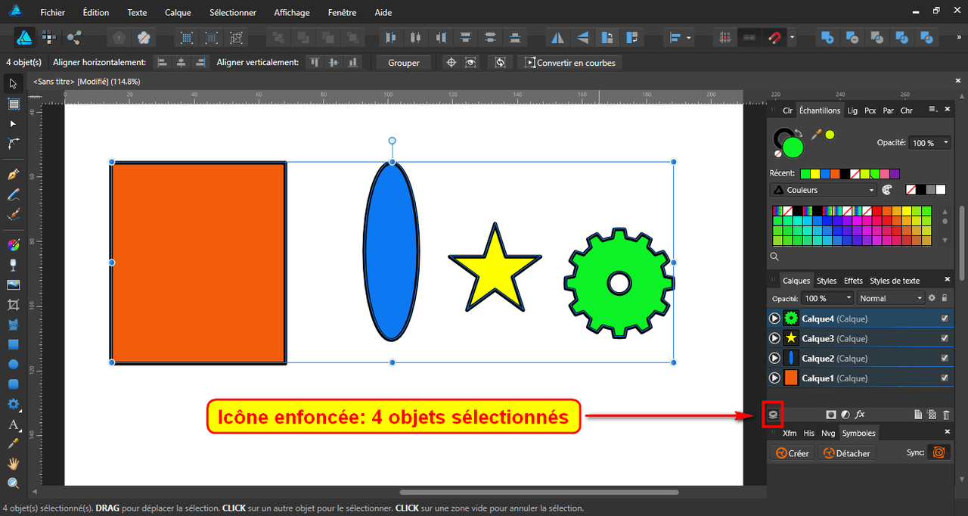Apply the Intersect boolean operation
The width and height of the screenshot is (968, 516).
click(877, 37)
